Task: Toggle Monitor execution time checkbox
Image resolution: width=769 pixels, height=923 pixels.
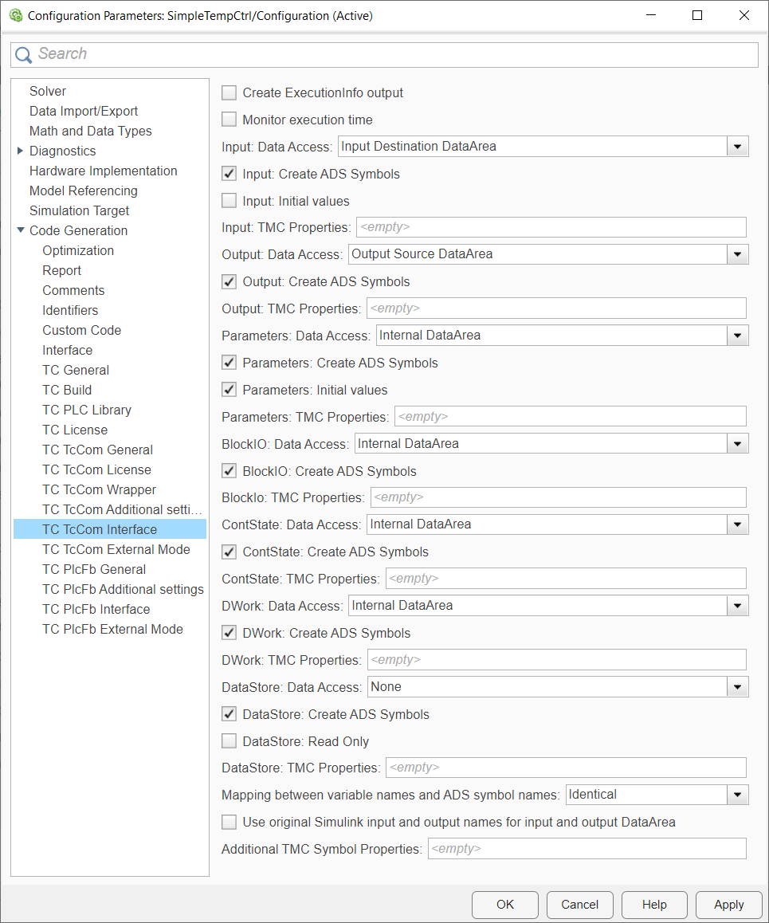Action: click(229, 120)
